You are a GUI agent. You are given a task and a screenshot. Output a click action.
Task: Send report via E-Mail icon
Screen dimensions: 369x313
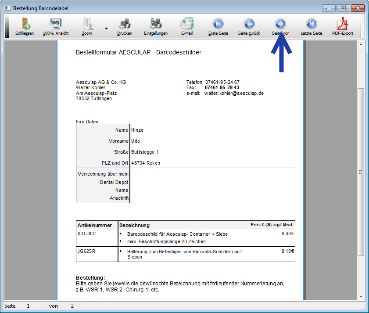[x=187, y=24]
